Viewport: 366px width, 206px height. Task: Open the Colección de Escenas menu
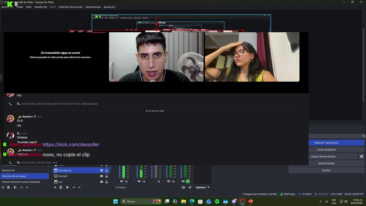70,7
